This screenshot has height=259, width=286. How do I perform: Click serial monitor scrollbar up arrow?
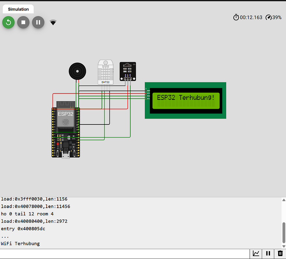coord(284,200)
